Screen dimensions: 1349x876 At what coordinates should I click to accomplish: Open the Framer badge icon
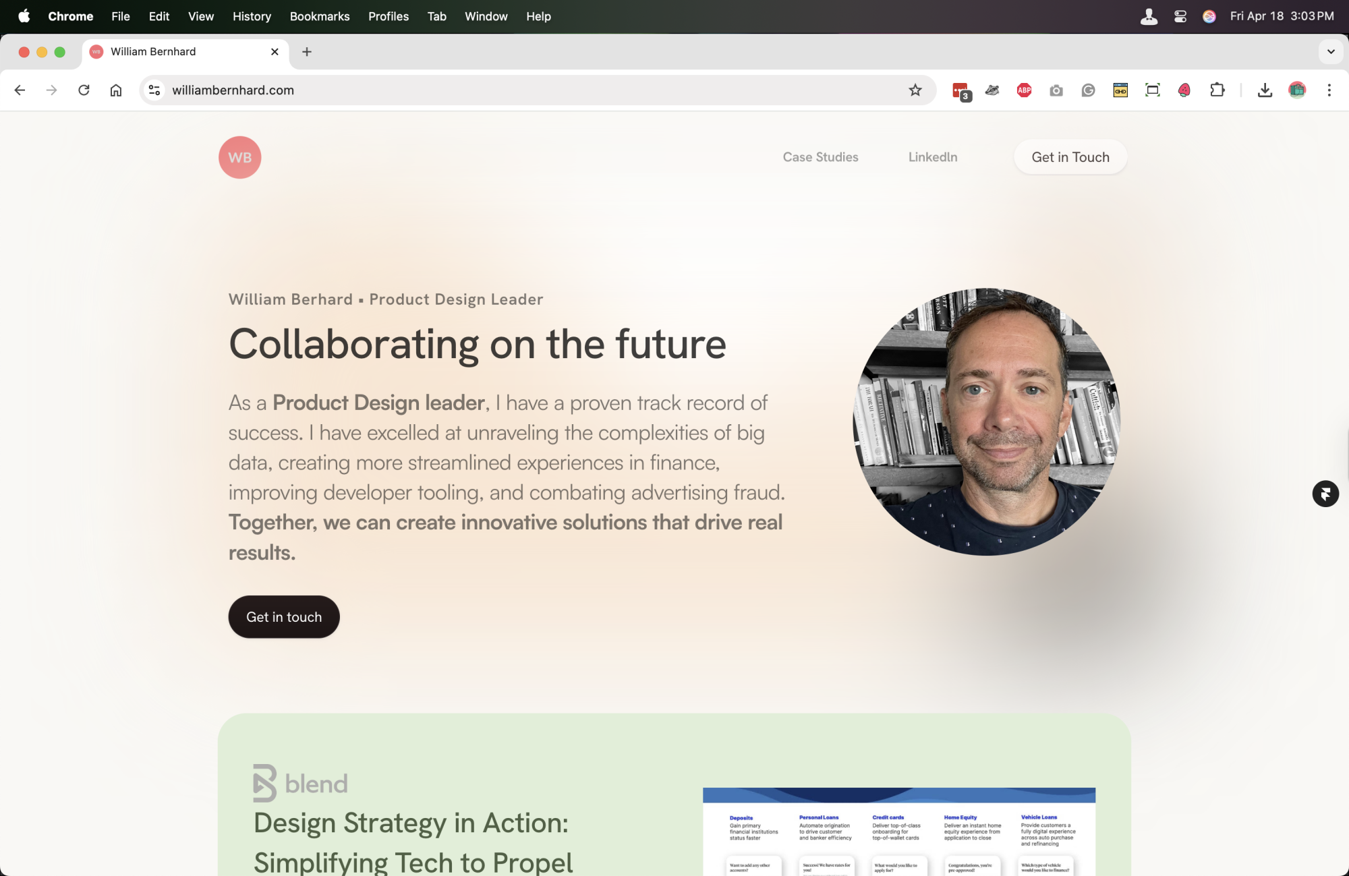[x=1325, y=494]
